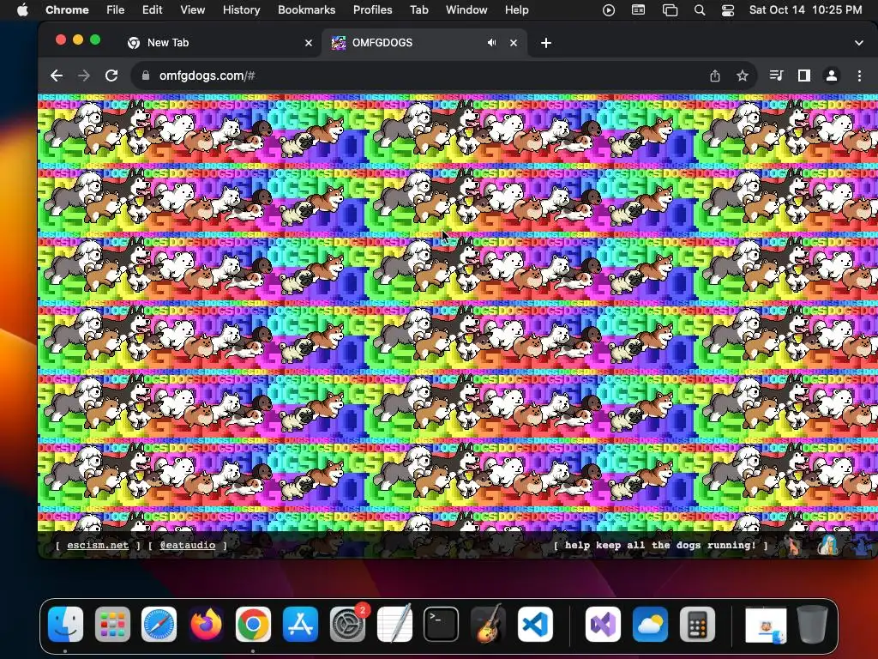Open a new browser tab

pyautogui.click(x=546, y=43)
